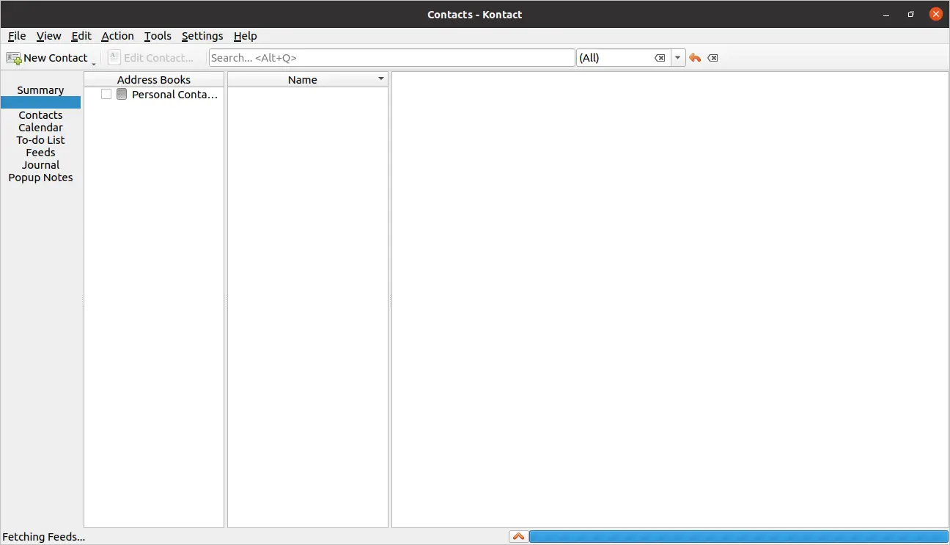Open the Popup Notes component
The width and height of the screenshot is (950, 545).
pyautogui.click(x=41, y=178)
